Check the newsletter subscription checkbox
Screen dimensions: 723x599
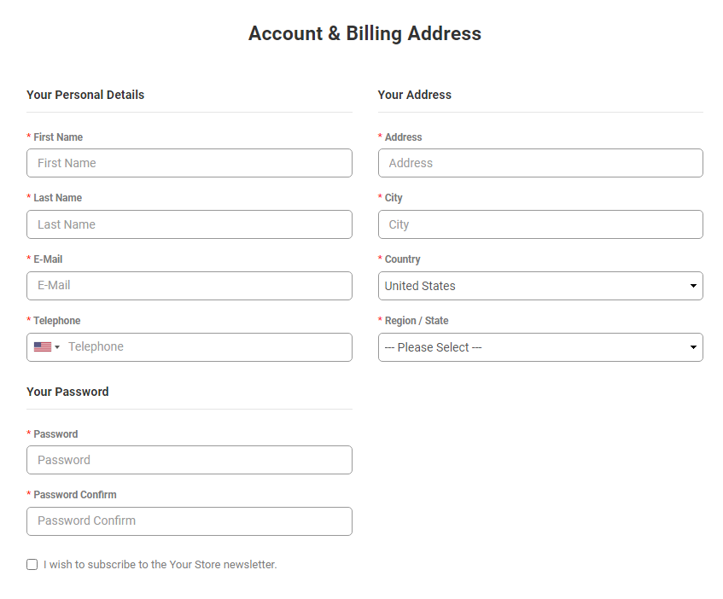[32, 565]
